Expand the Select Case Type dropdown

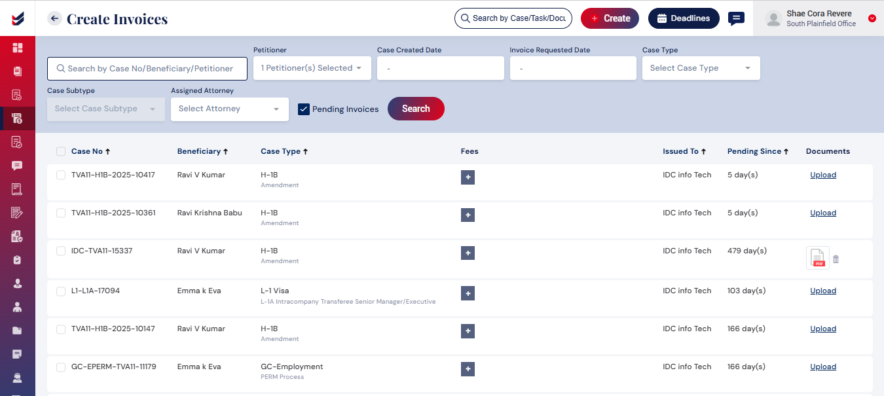pyautogui.click(x=700, y=68)
